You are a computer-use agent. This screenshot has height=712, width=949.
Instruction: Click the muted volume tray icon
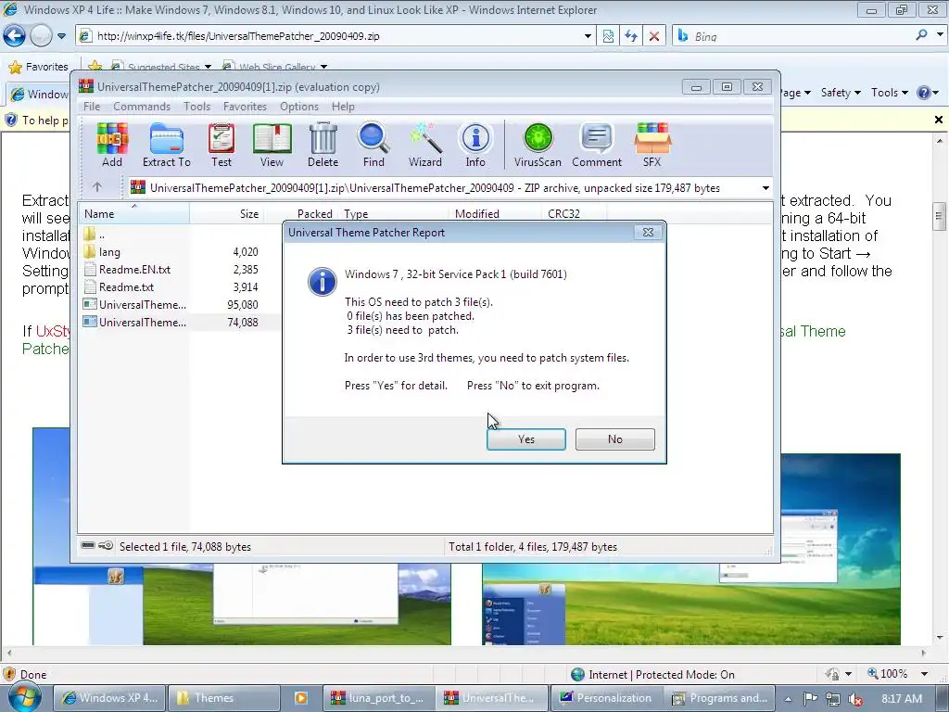(x=855, y=698)
